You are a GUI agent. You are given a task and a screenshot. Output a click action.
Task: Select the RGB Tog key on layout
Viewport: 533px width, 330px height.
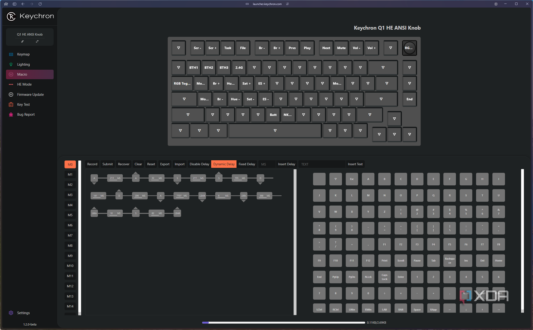[x=182, y=83]
